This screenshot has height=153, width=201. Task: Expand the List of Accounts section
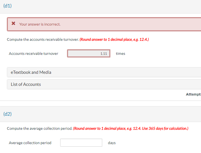104,84
